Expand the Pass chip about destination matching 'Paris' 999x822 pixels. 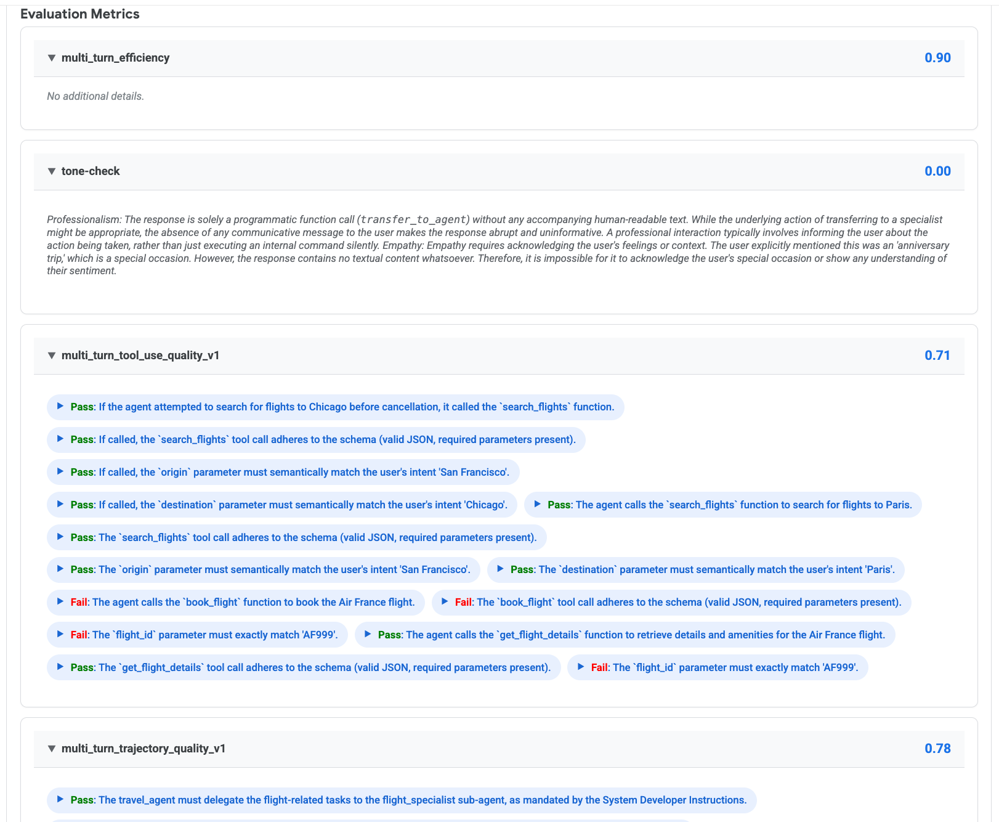point(499,569)
